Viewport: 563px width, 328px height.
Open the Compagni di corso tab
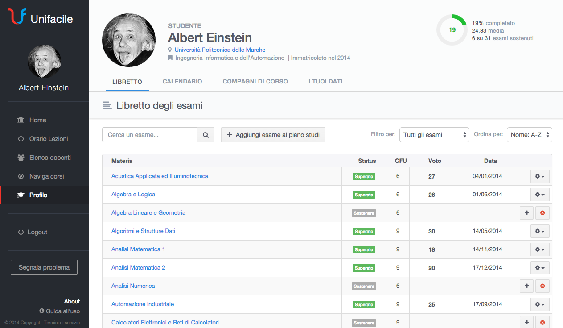click(x=255, y=82)
